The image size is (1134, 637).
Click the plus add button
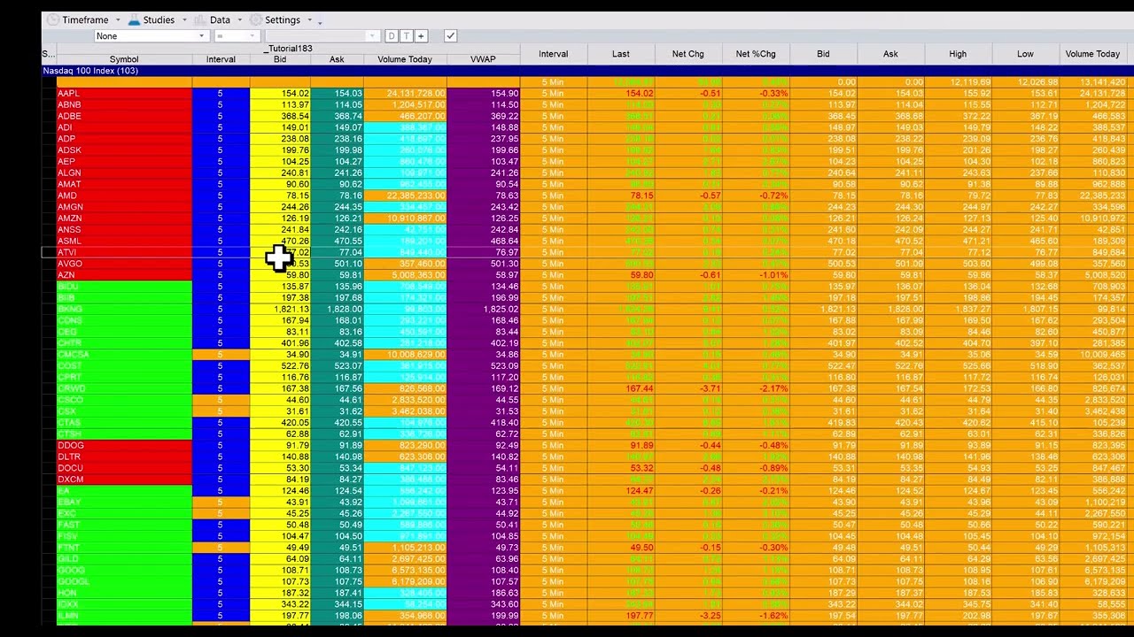(422, 36)
